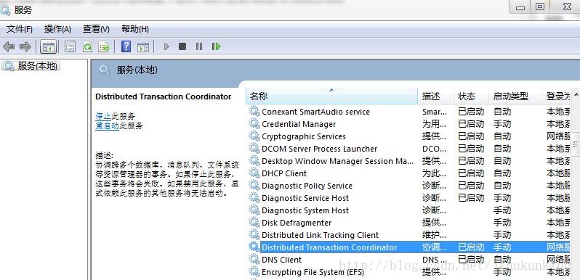
Task: Click the DCO... description in the DCOM row
Action: click(x=434, y=149)
